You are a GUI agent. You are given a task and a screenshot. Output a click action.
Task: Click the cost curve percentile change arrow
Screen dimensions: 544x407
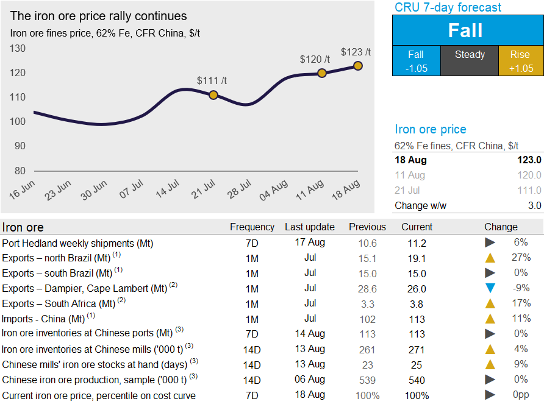pos(490,395)
